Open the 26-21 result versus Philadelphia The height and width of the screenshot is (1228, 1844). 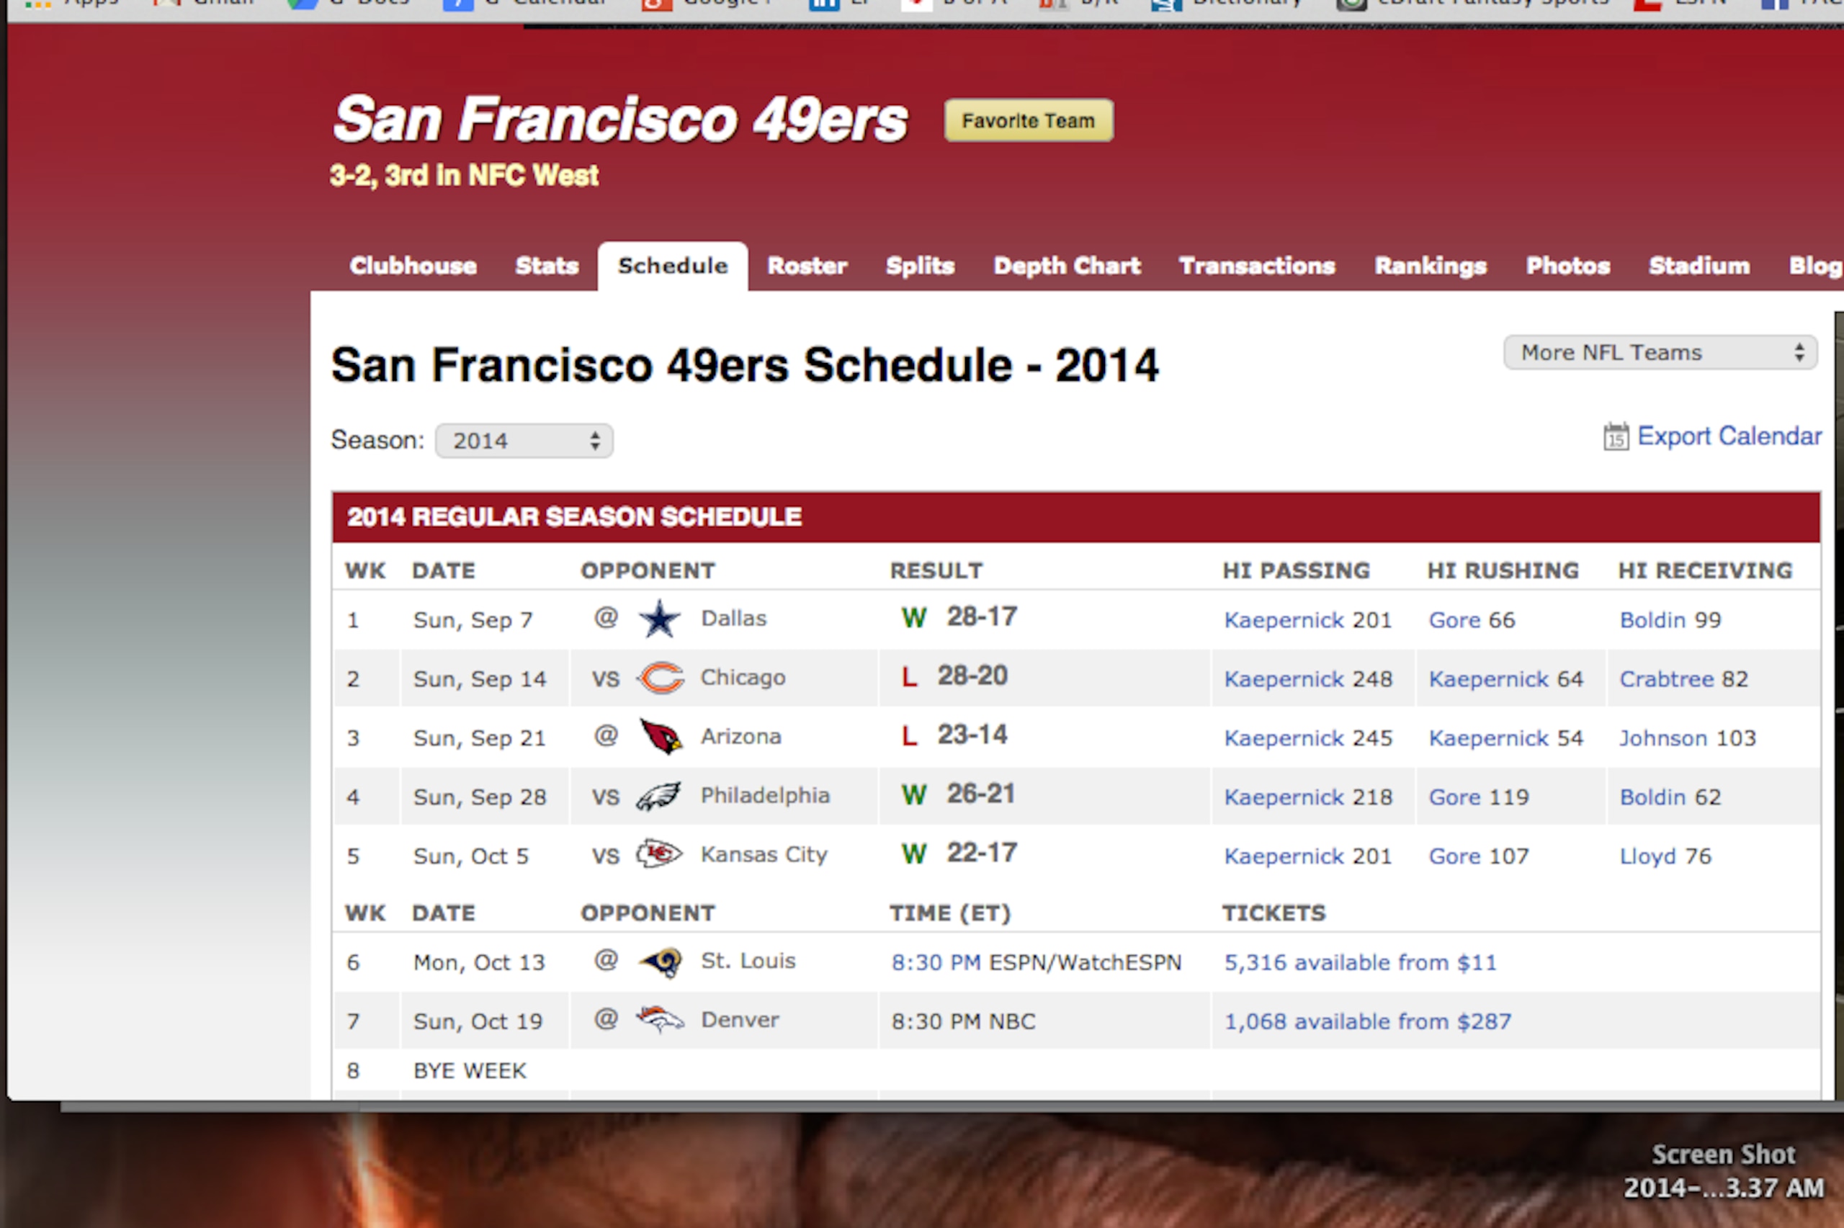coord(981,794)
